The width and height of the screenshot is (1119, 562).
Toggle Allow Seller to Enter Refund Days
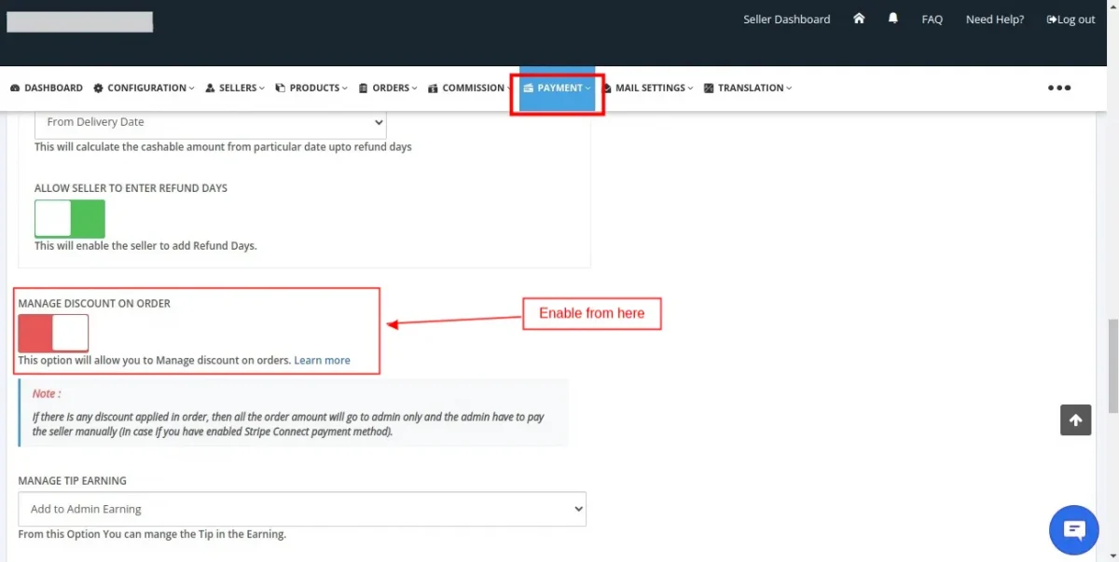click(x=70, y=219)
